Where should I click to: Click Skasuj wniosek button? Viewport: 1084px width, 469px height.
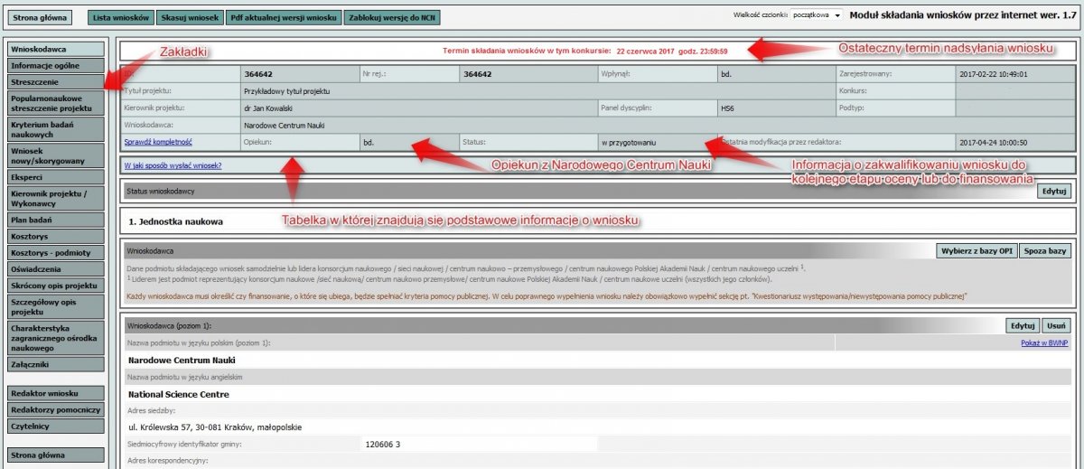click(x=189, y=17)
